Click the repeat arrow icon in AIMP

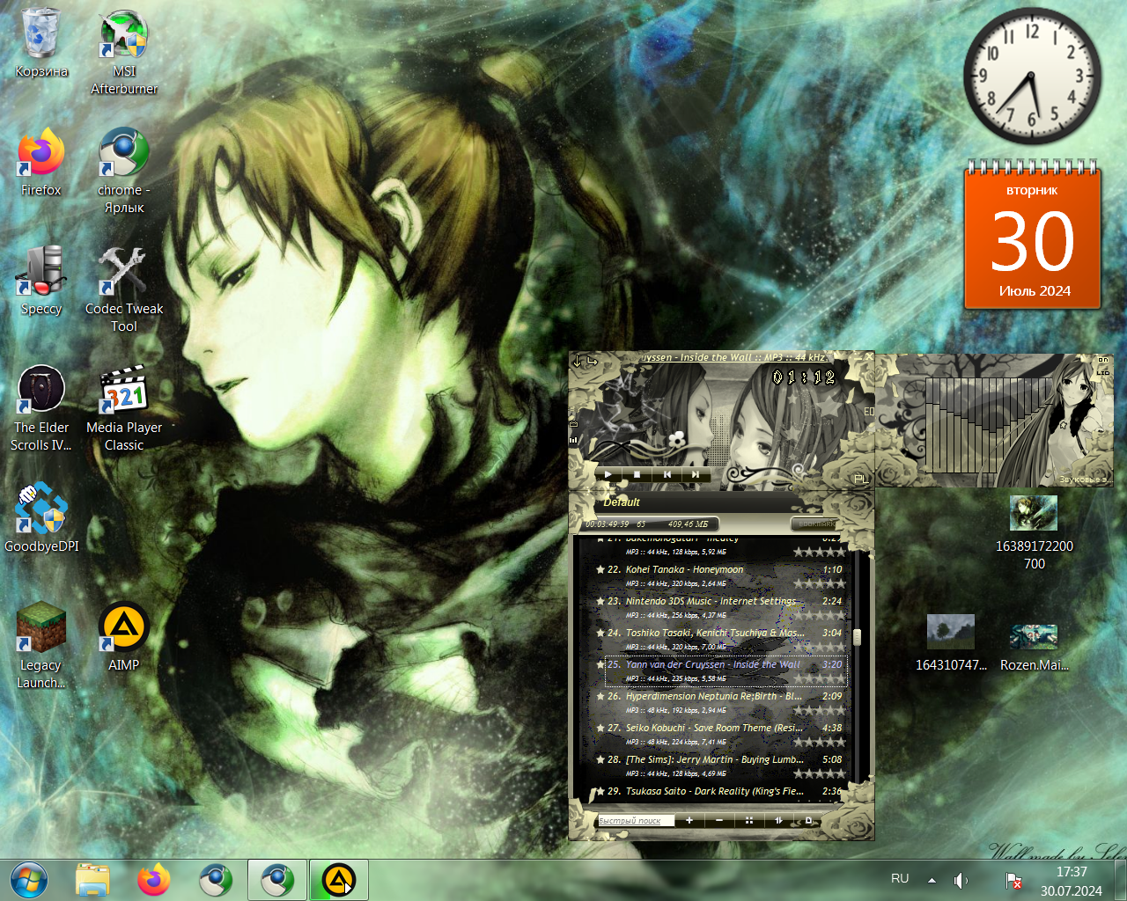(593, 361)
